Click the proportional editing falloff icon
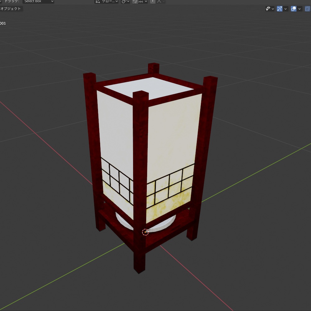 [x=159, y=2]
